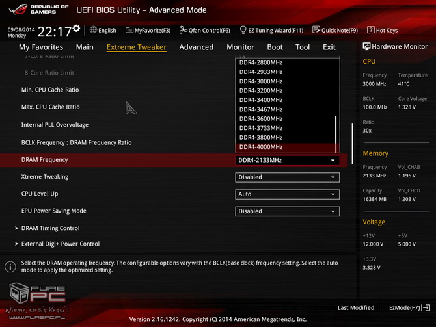Screen dimensions: 436x327
Task: Switch to My Favorites tab
Action: 41,47
